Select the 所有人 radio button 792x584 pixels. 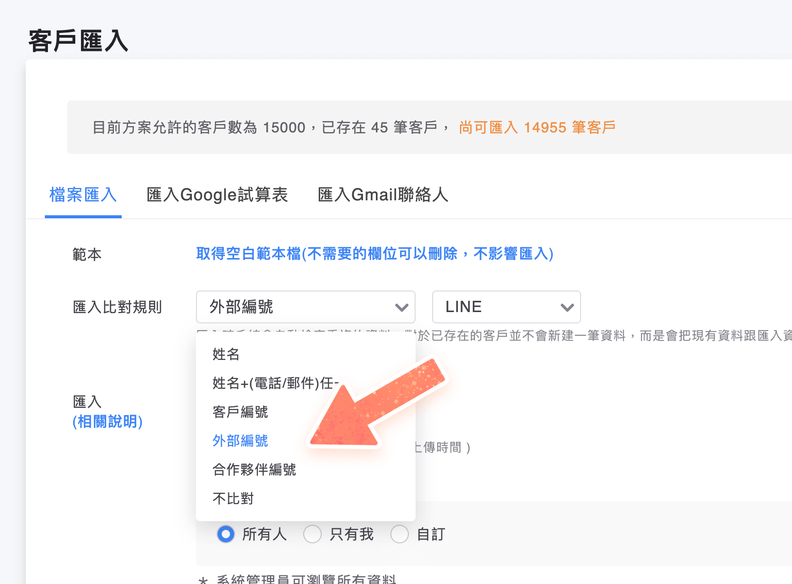point(226,534)
